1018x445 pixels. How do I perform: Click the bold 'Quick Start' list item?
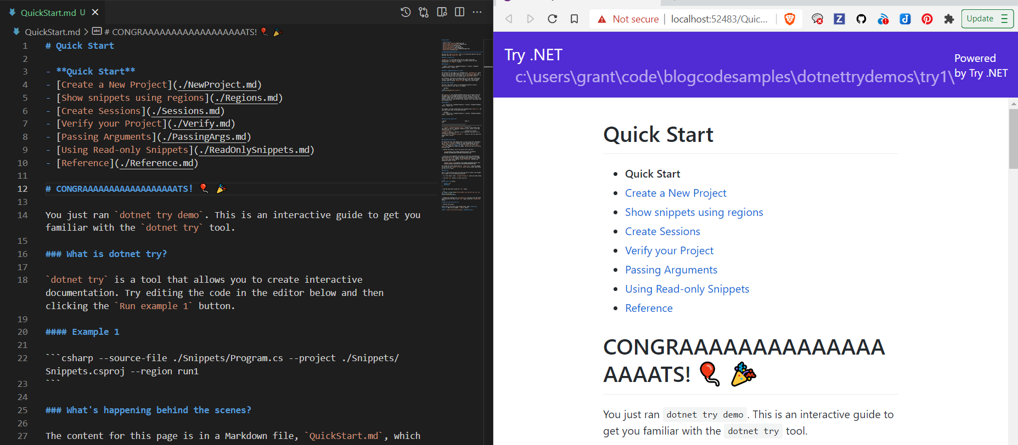[653, 174]
